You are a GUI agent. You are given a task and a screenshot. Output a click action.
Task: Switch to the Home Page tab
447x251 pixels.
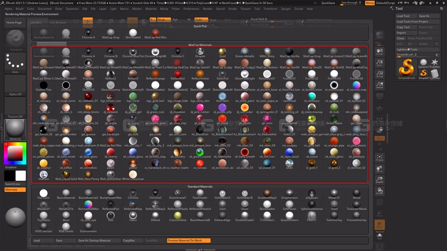click(x=14, y=22)
